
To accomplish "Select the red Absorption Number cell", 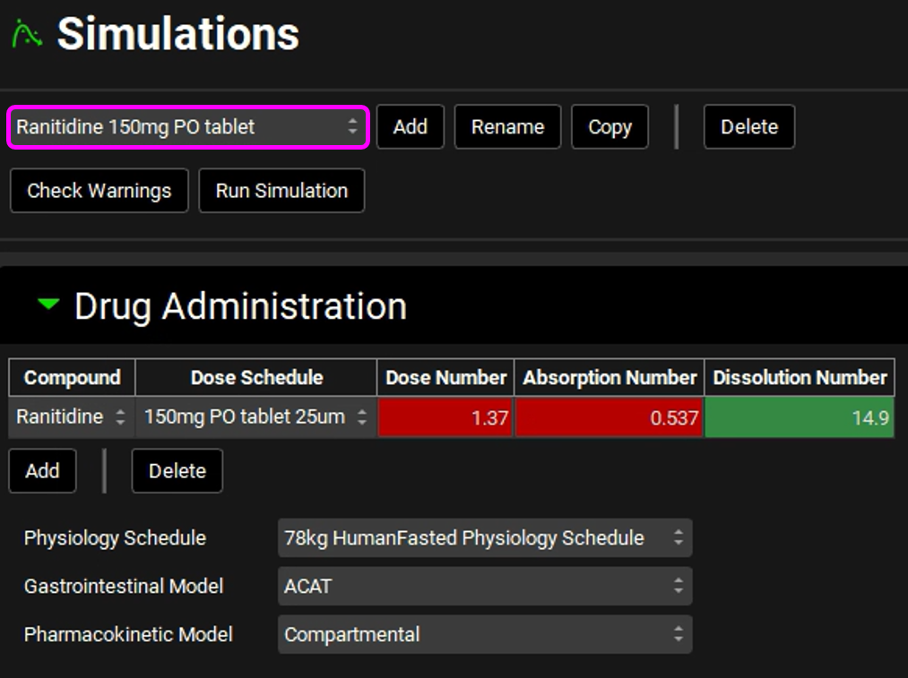I will pyautogui.click(x=610, y=417).
